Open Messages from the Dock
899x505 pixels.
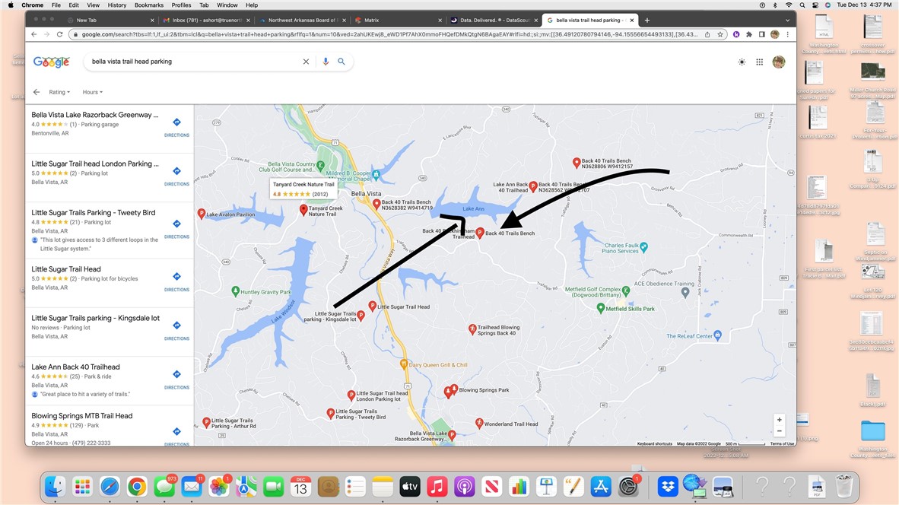(x=164, y=487)
